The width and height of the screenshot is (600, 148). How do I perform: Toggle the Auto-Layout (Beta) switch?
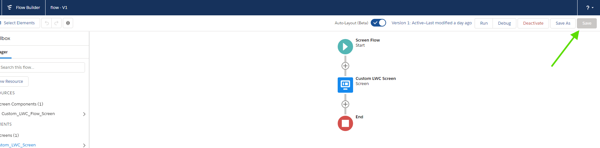tap(378, 23)
